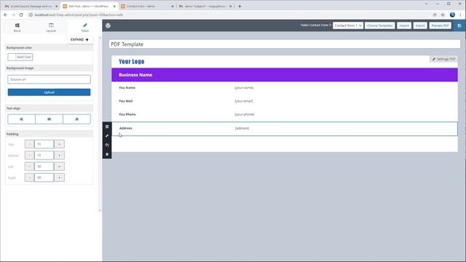Click the Preview PDF button
466x262 pixels.
click(x=440, y=25)
